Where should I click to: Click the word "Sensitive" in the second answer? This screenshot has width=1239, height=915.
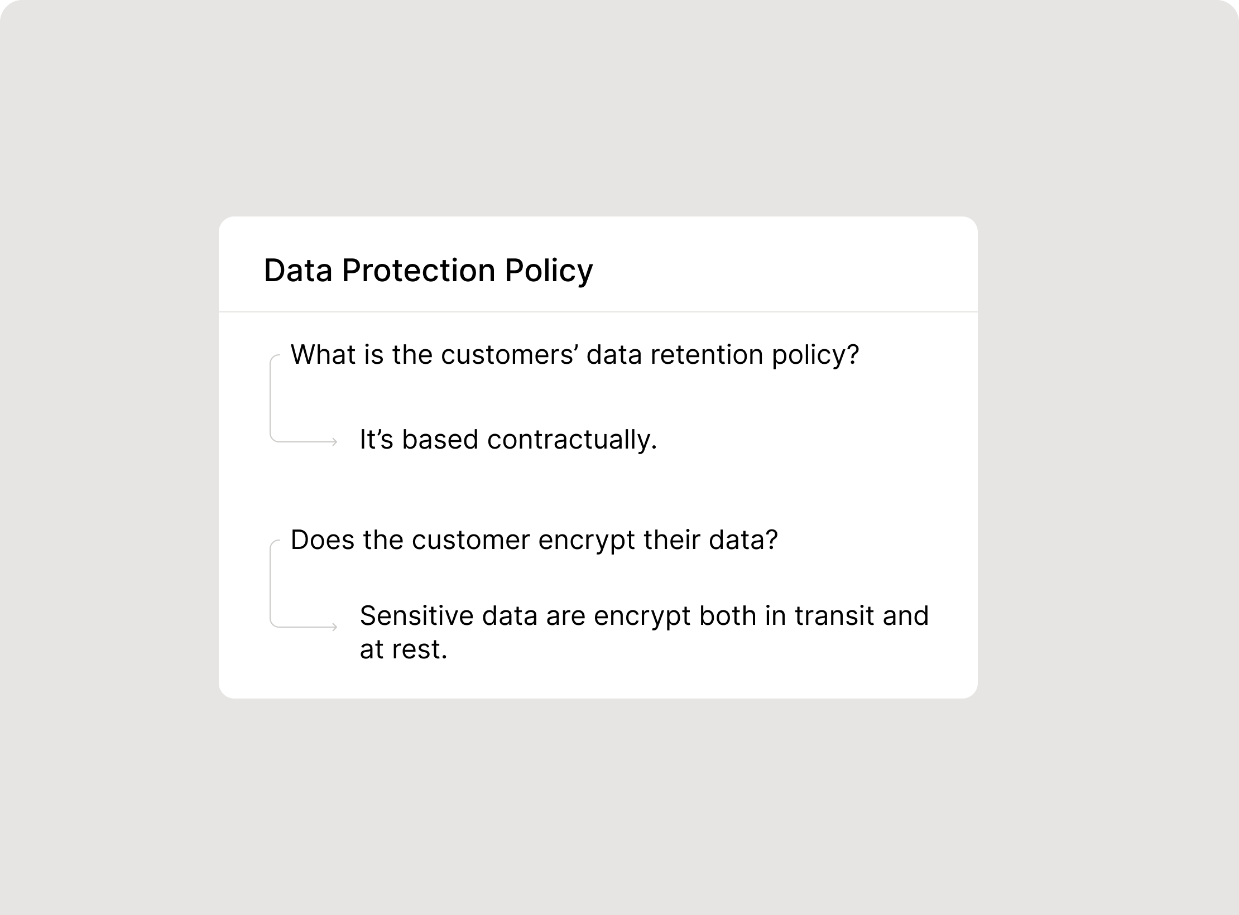[x=416, y=616]
